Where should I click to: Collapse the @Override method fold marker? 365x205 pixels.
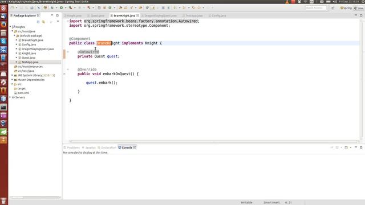[68, 69]
